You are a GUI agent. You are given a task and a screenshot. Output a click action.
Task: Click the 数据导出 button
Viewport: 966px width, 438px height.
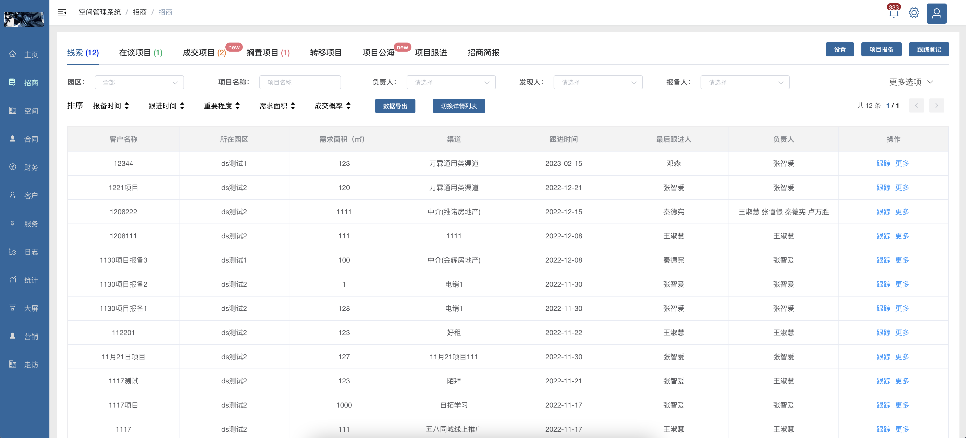pos(395,106)
